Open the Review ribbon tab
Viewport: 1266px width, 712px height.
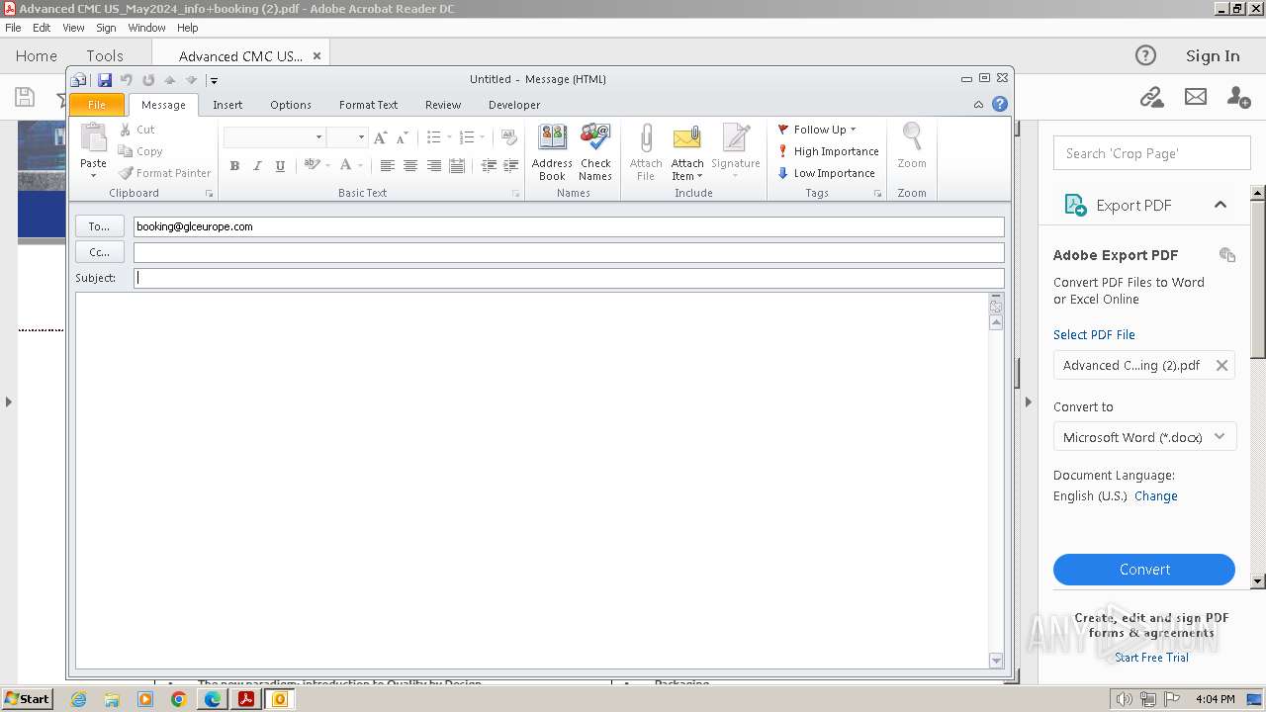click(x=443, y=105)
